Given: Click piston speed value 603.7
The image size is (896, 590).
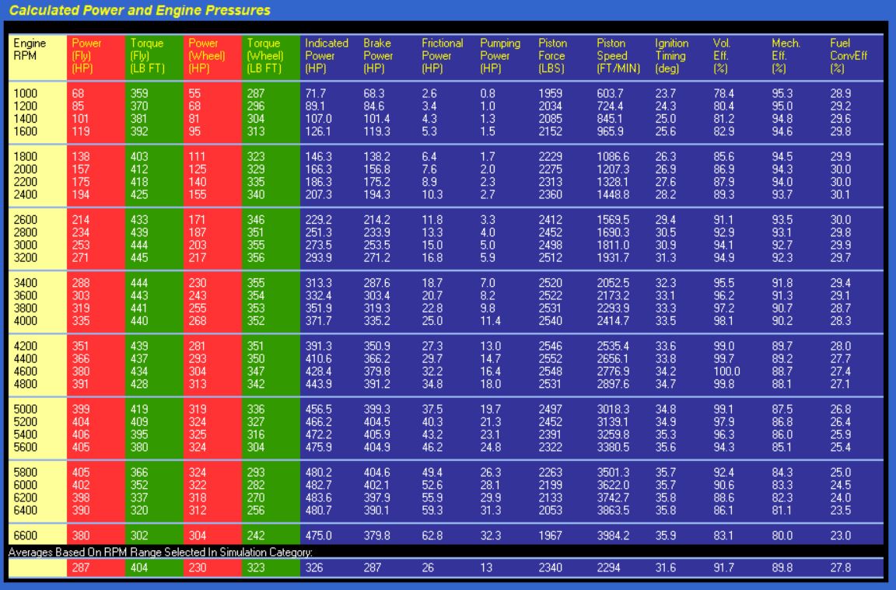Looking at the screenshot, I should [x=610, y=93].
